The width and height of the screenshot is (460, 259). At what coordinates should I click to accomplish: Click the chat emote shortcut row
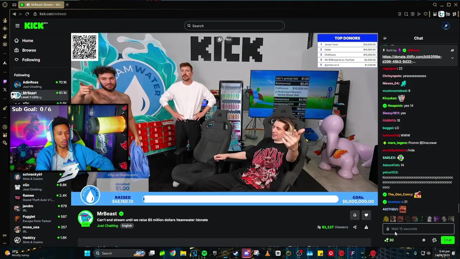click(418, 219)
